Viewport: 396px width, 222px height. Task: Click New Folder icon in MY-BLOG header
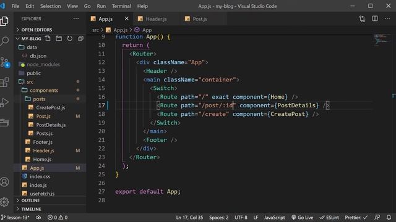(59, 38)
